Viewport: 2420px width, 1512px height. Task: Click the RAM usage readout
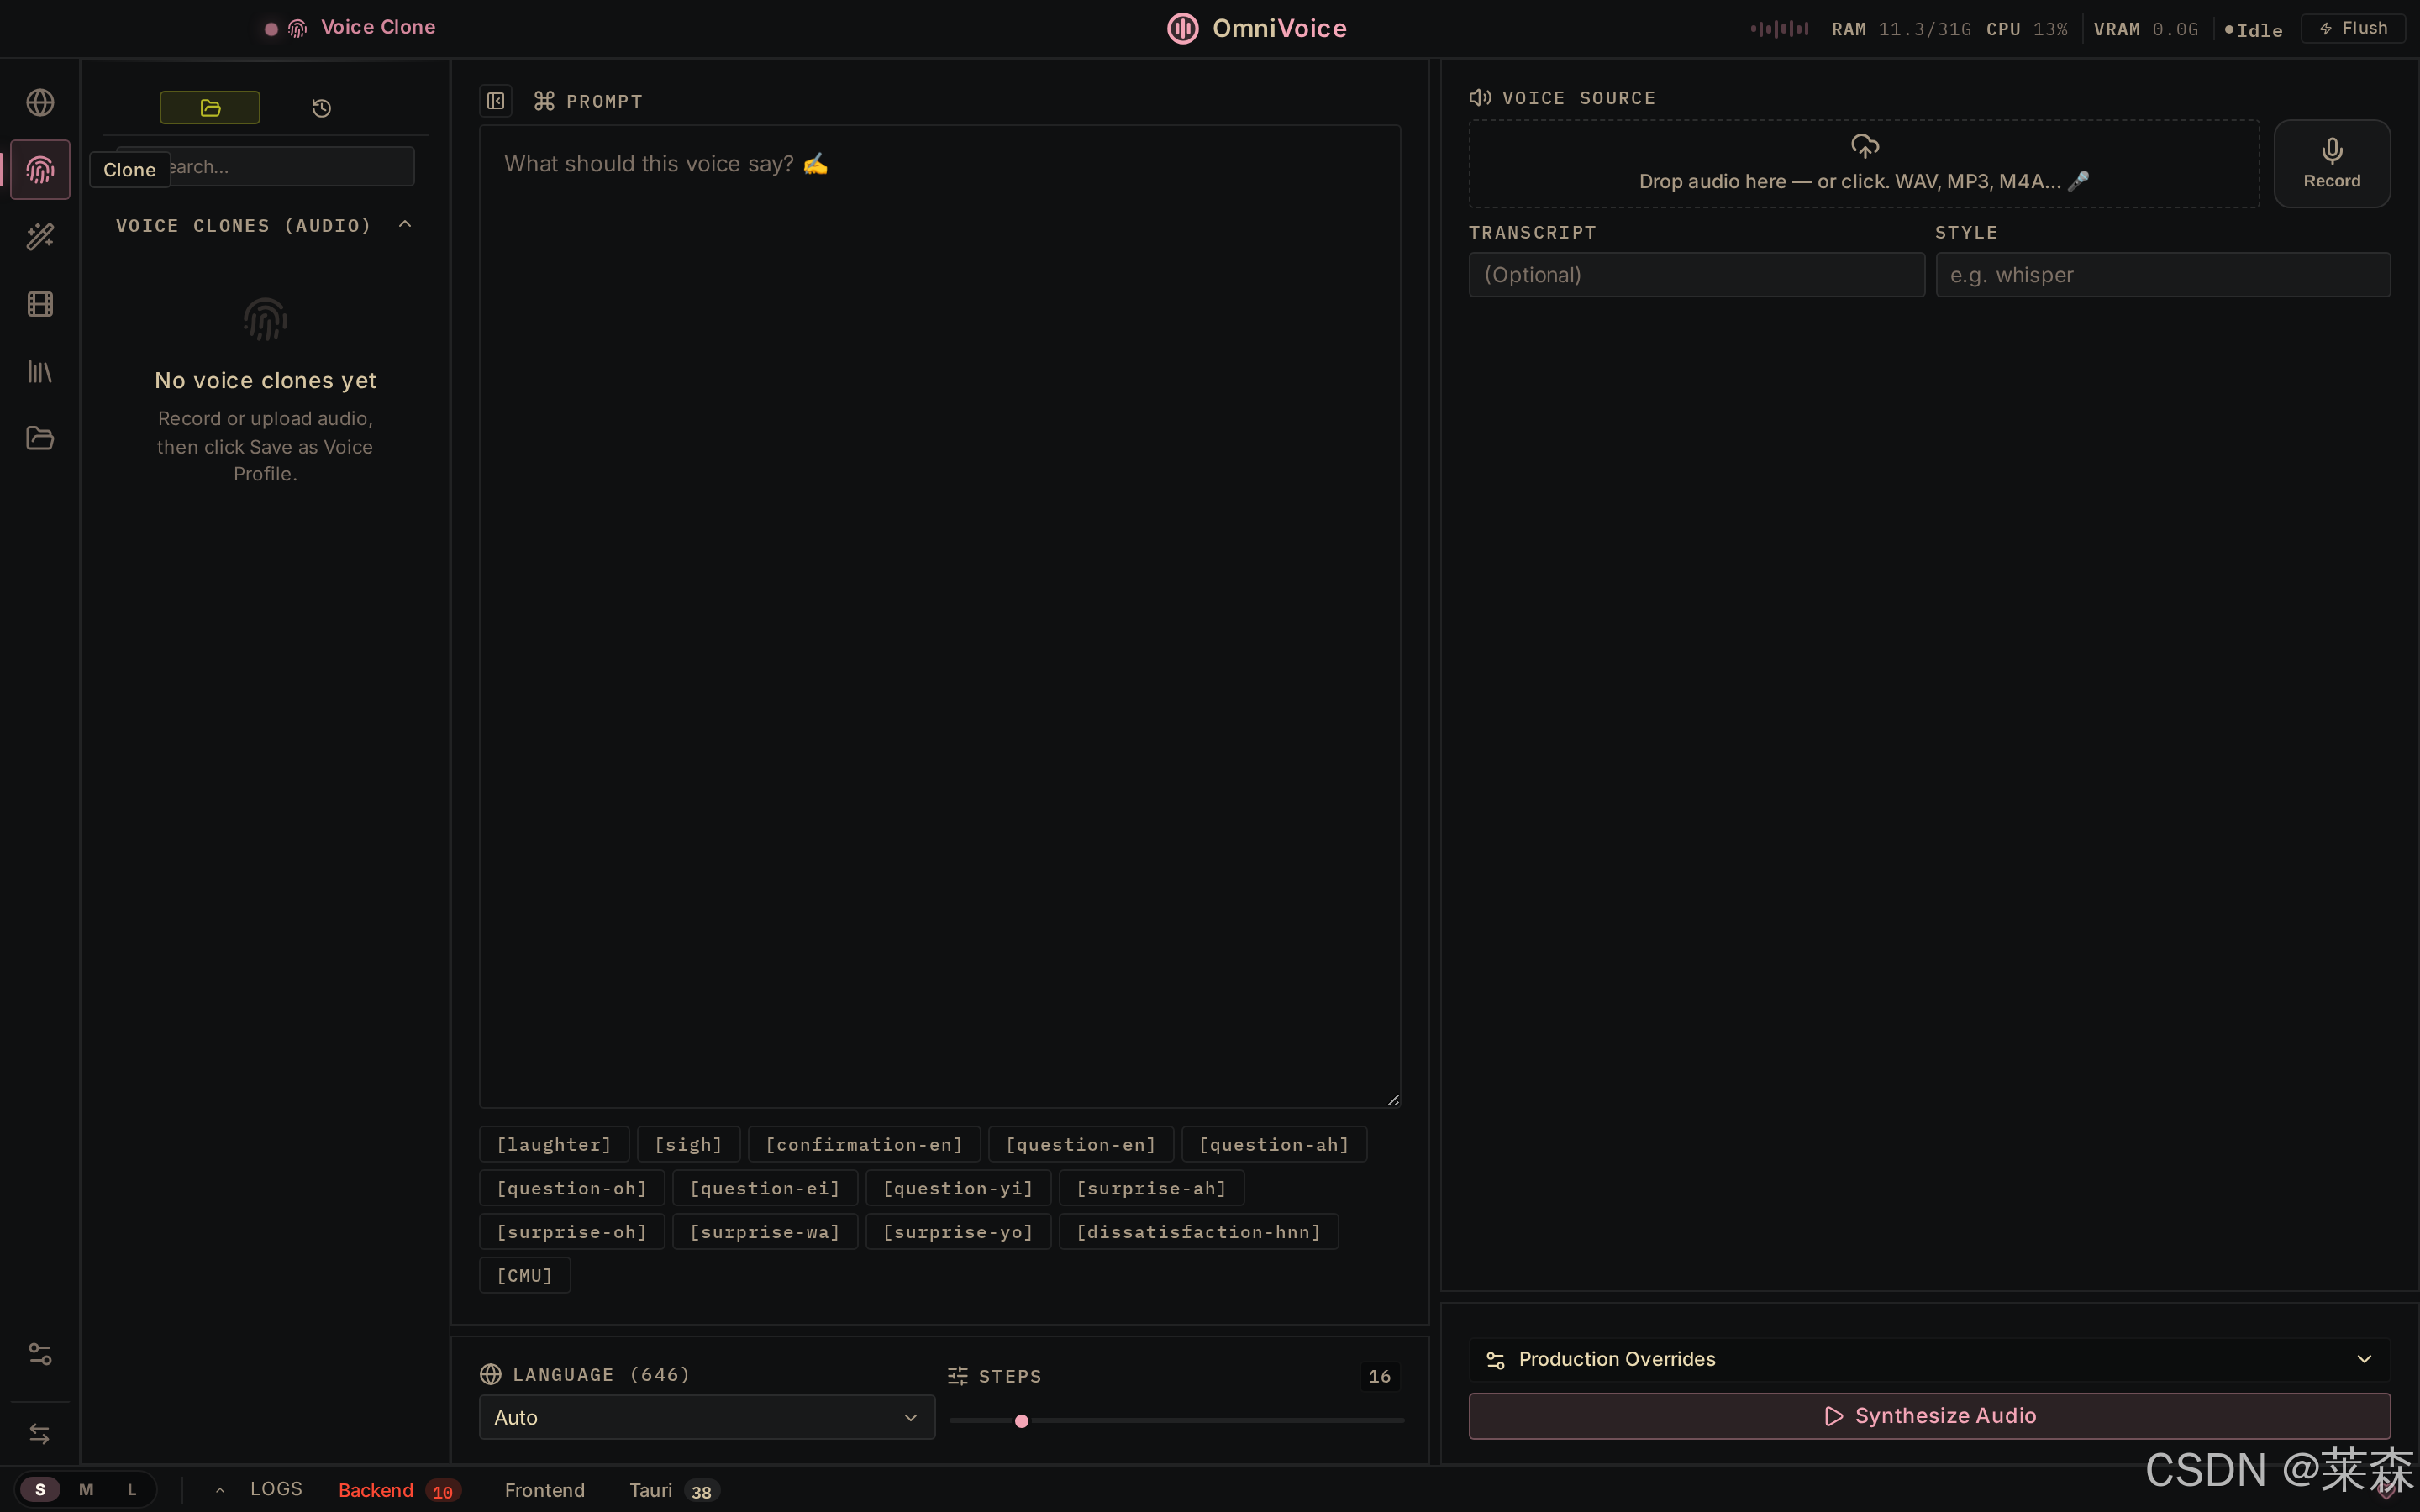click(1901, 30)
